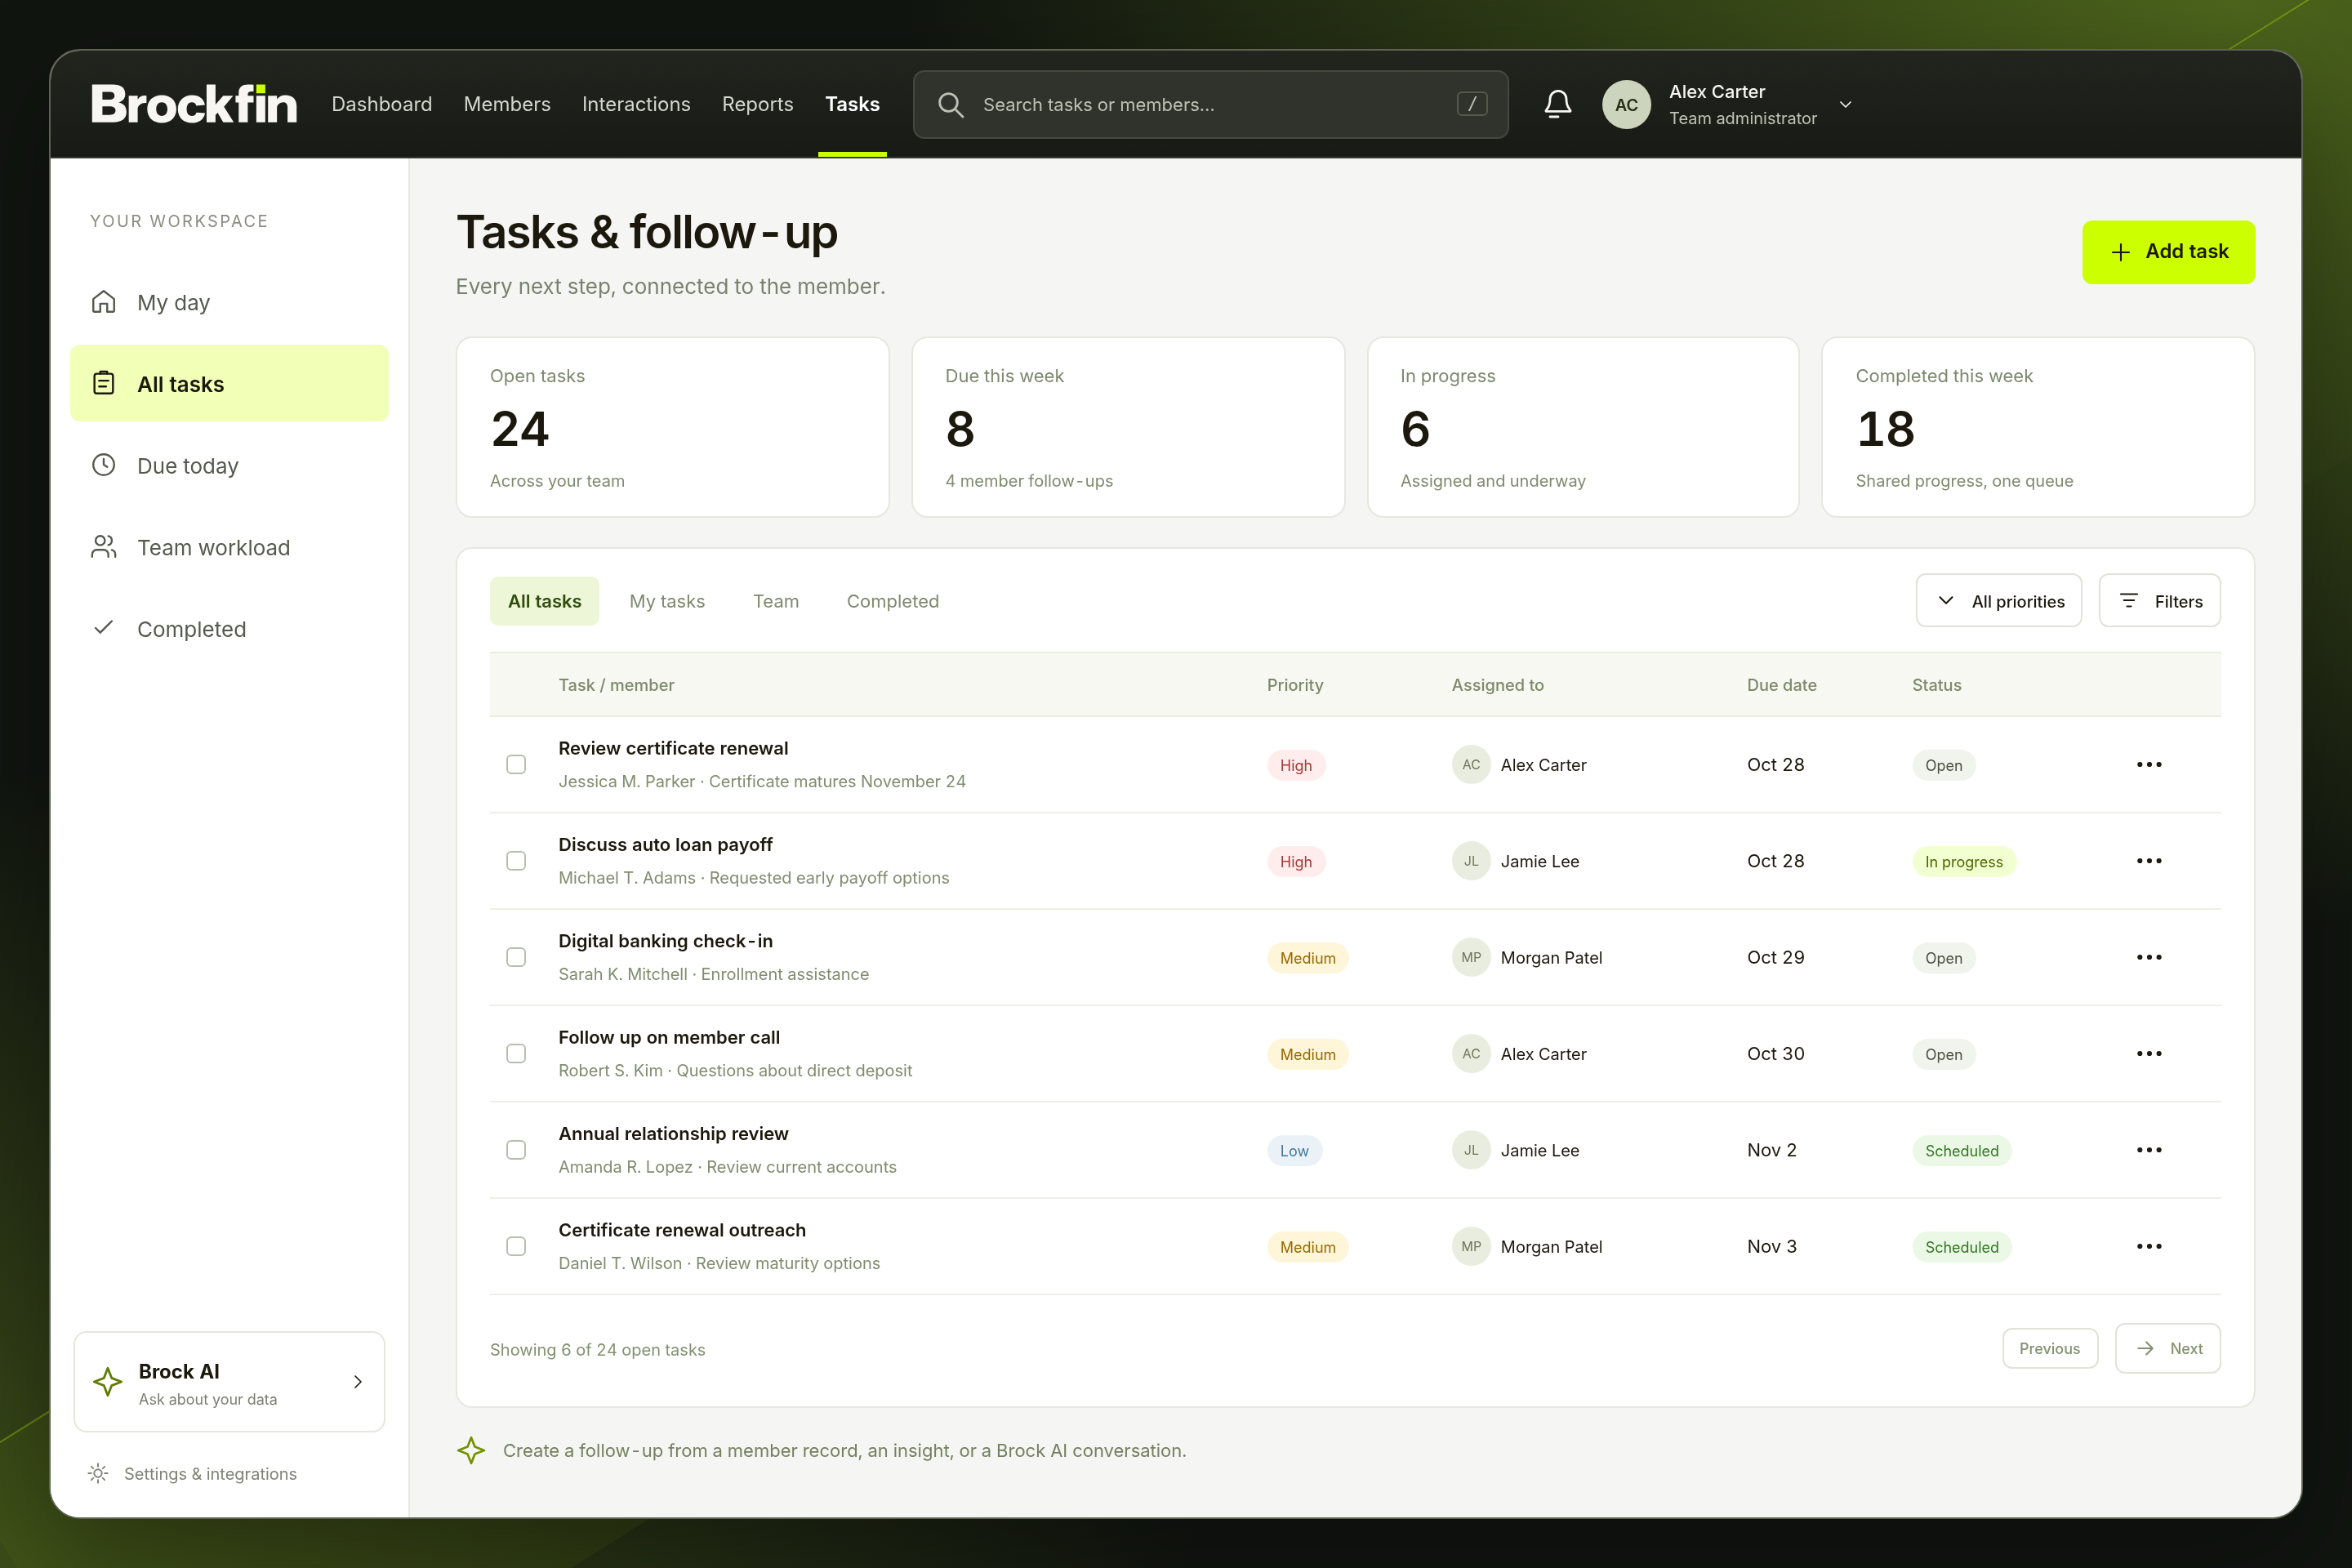
Task: Click the Add task button
Action: point(2168,252)
